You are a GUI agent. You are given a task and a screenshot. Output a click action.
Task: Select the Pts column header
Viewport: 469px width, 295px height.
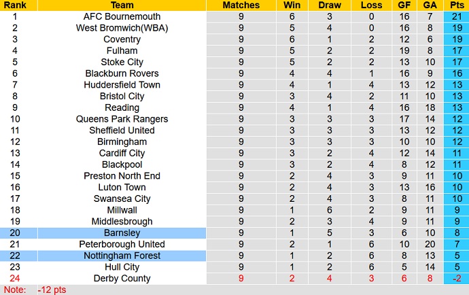[455, 5]
